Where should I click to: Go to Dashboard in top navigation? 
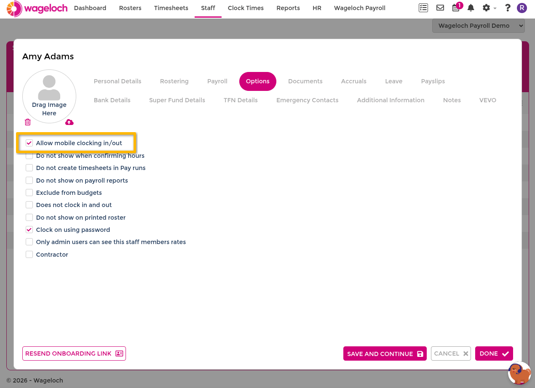(90, 8)
